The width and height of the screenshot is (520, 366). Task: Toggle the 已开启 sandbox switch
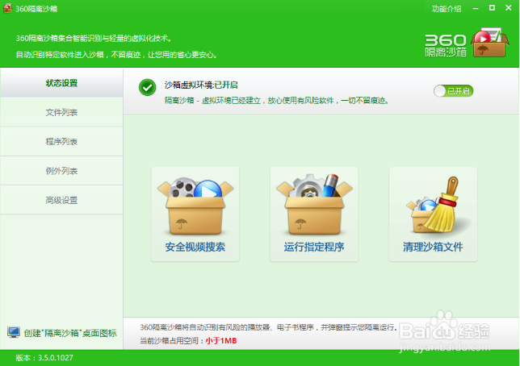(453, 91)
